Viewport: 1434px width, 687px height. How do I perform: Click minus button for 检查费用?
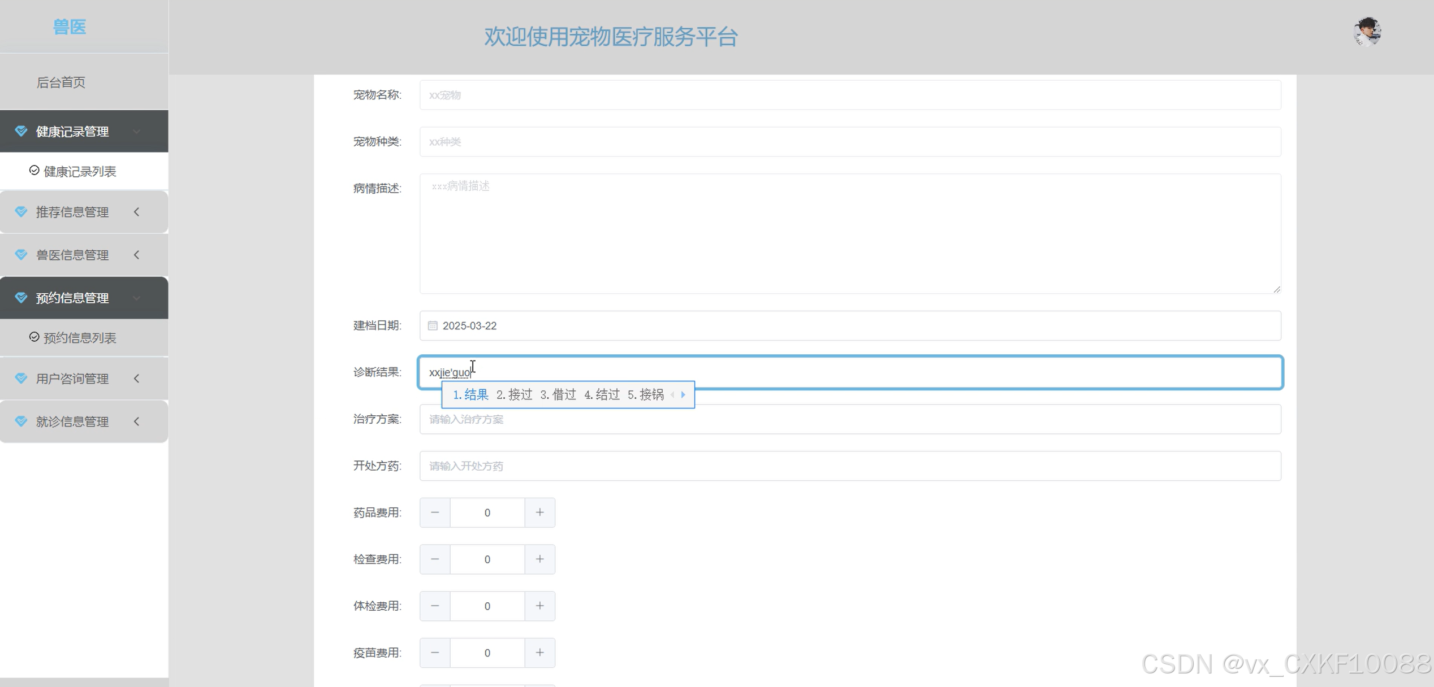click(x=435, y=559)
